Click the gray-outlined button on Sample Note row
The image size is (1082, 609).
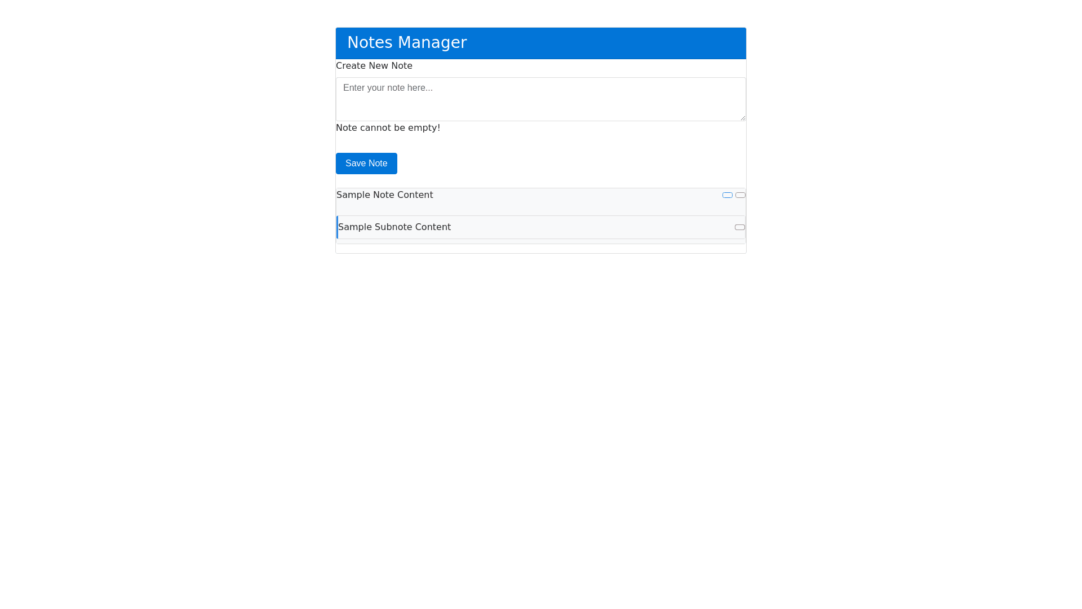click(x=740, y=195)
